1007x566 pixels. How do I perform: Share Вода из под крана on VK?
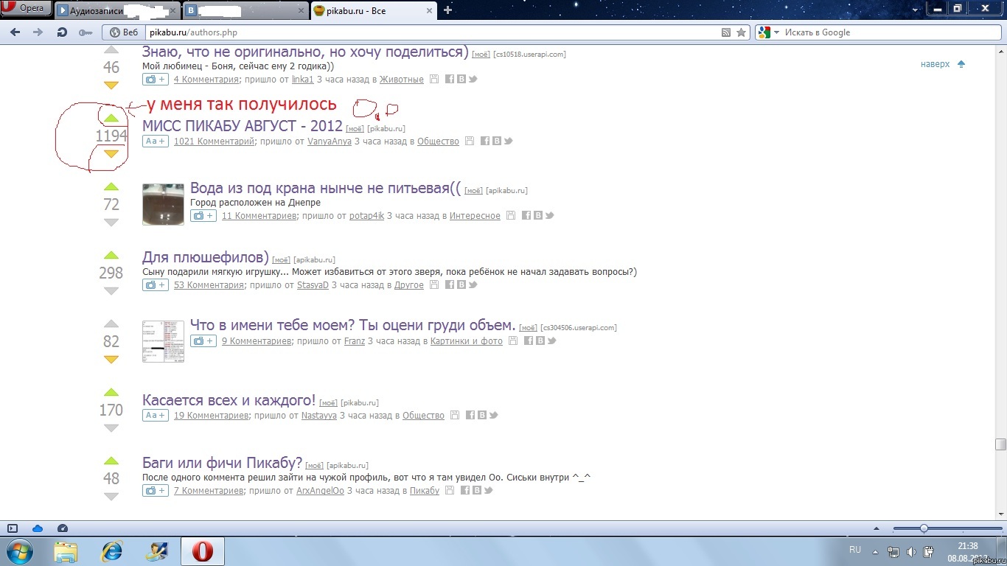[538, 216]
